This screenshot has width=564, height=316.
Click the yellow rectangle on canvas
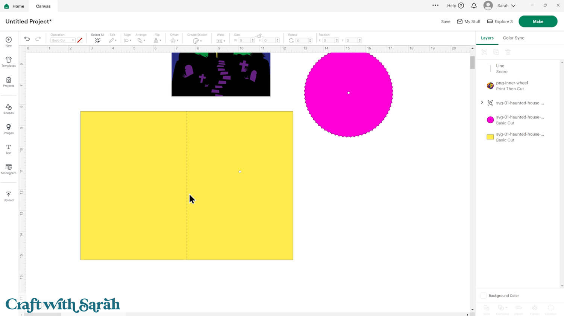point(187,185)
